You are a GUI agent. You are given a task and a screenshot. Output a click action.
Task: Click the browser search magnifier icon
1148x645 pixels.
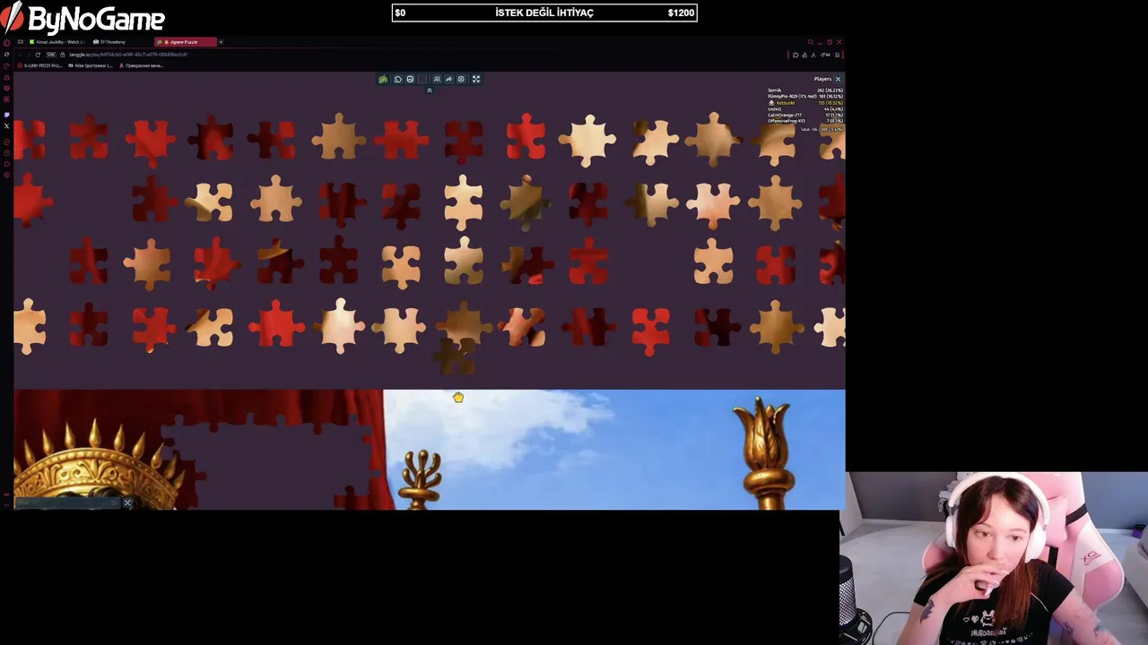[x=810, y=42]
